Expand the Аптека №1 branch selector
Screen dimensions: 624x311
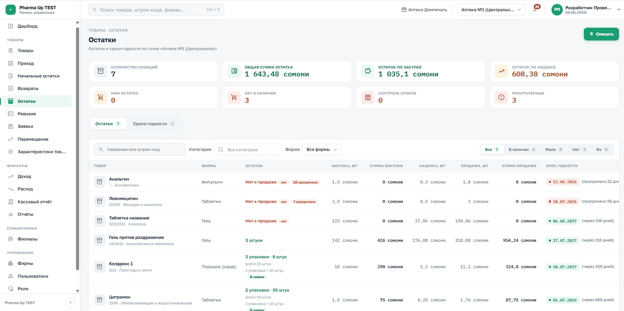click(x=491, y=10)
